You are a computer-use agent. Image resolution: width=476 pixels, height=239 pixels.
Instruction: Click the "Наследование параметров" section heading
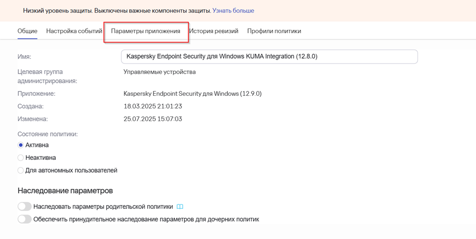click(65, 191)
